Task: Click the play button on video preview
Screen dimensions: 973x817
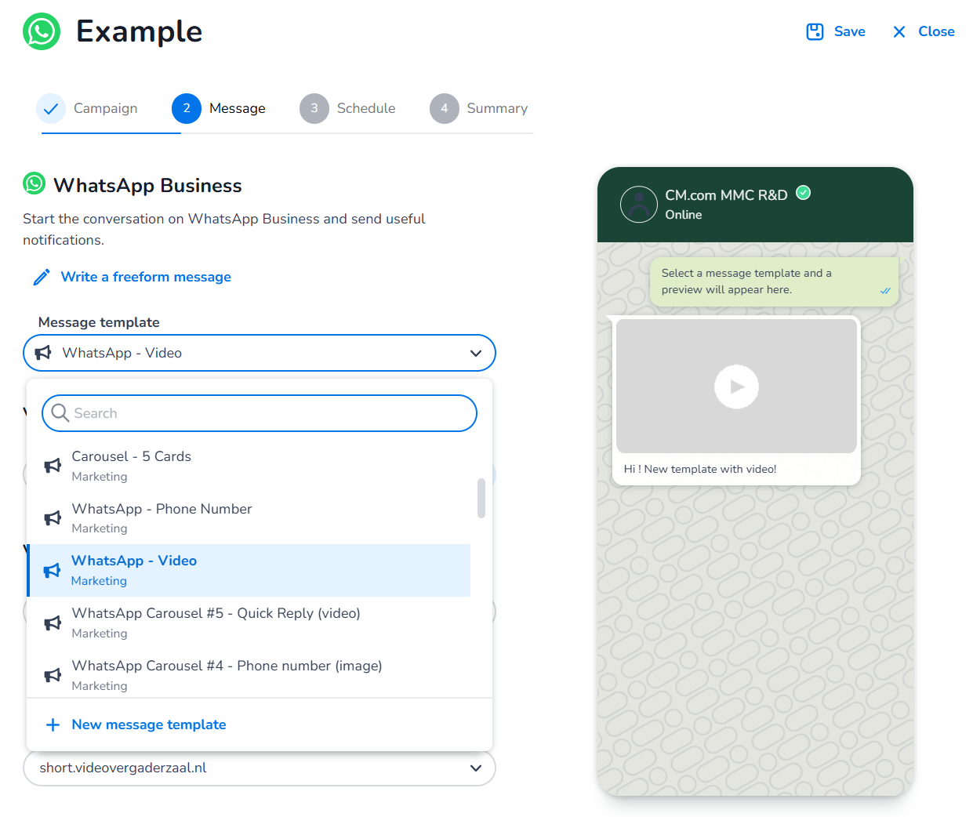Action: pyautogui.click(x=736, y=387)
